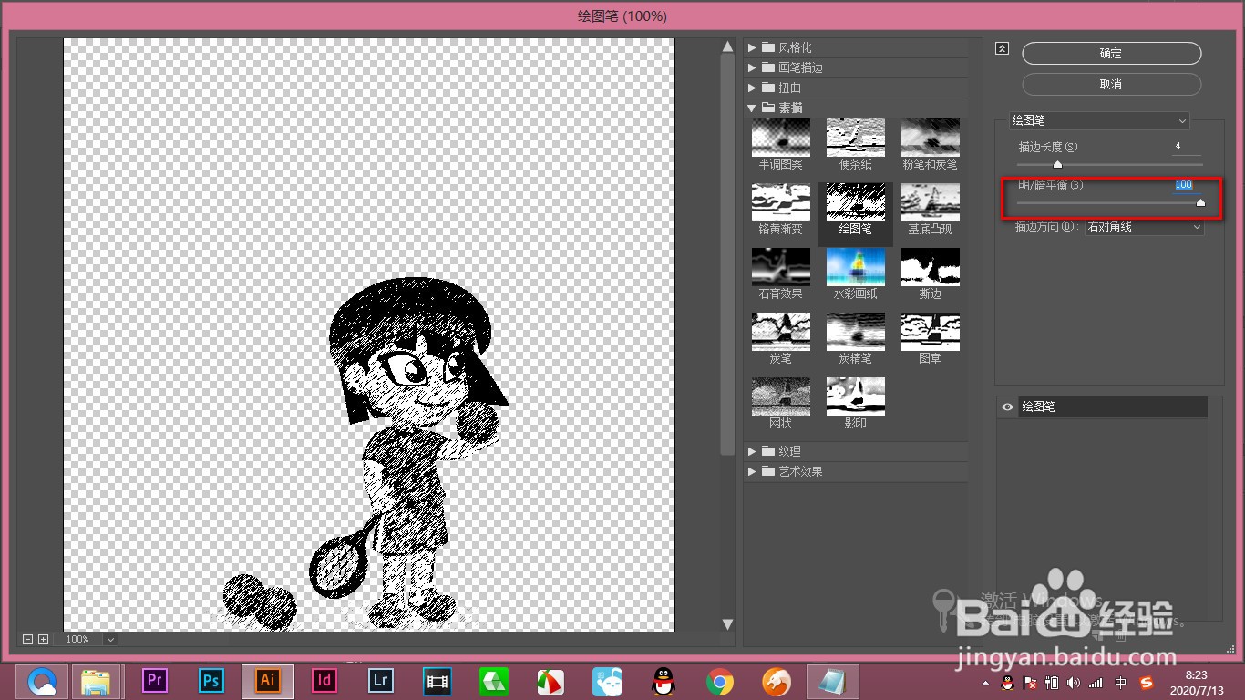Image resolution: width=1245 pixels, height=700 pixels.
Task: Select the 铬黄渐变 filter thumbnail
Action: point(780,202)
